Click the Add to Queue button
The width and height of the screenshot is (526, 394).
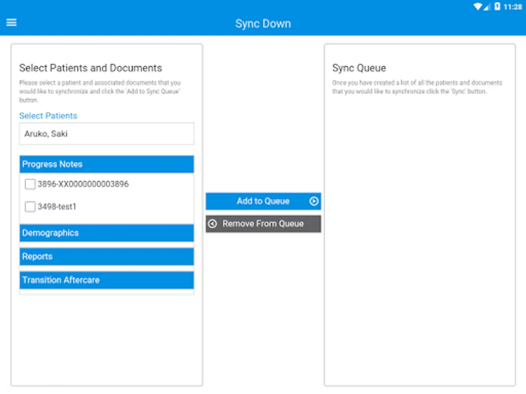(263, 201)
